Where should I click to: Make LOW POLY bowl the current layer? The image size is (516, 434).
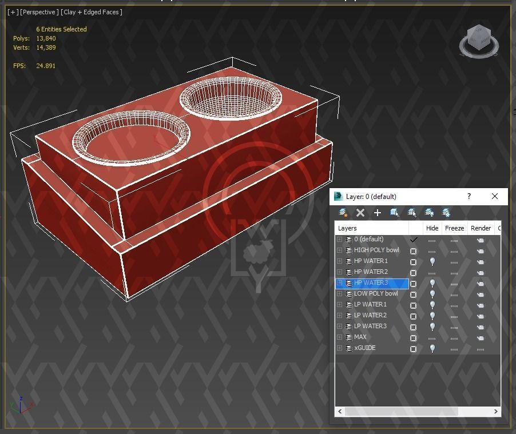point(414,295)
